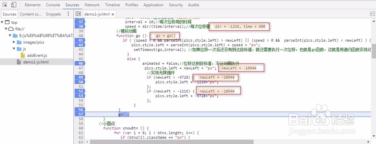Set a breakpoint on line number 60
The image size is (376, 144).
click(81, 128)
